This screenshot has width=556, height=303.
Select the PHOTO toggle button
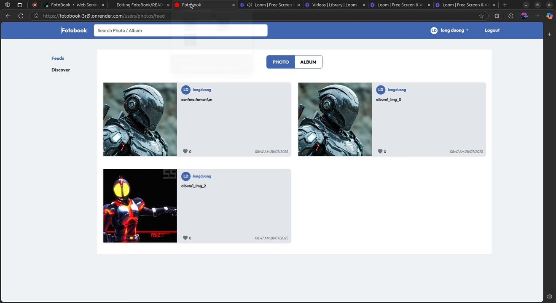tap(281, 62)
